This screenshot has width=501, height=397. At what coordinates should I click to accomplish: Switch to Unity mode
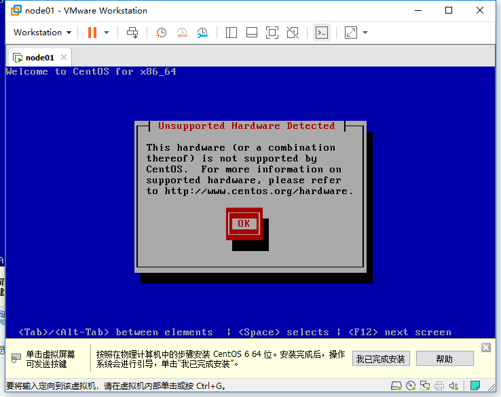293,33
